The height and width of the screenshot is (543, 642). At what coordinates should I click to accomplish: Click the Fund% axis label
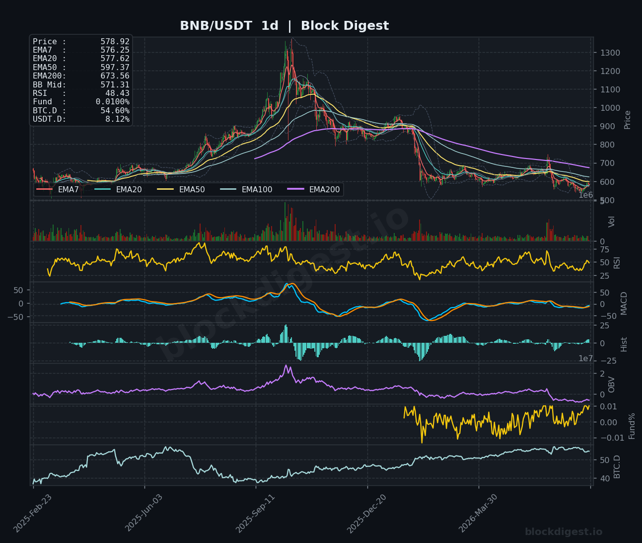coord(632,425)
